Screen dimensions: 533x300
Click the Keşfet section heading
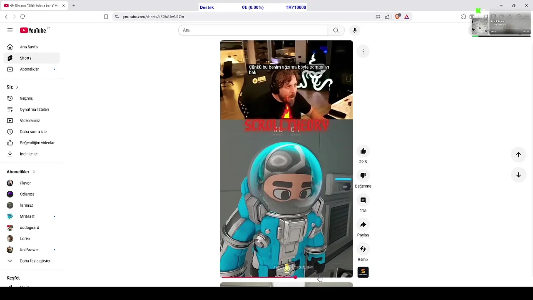pyautogui.click(x=13, y=278)
